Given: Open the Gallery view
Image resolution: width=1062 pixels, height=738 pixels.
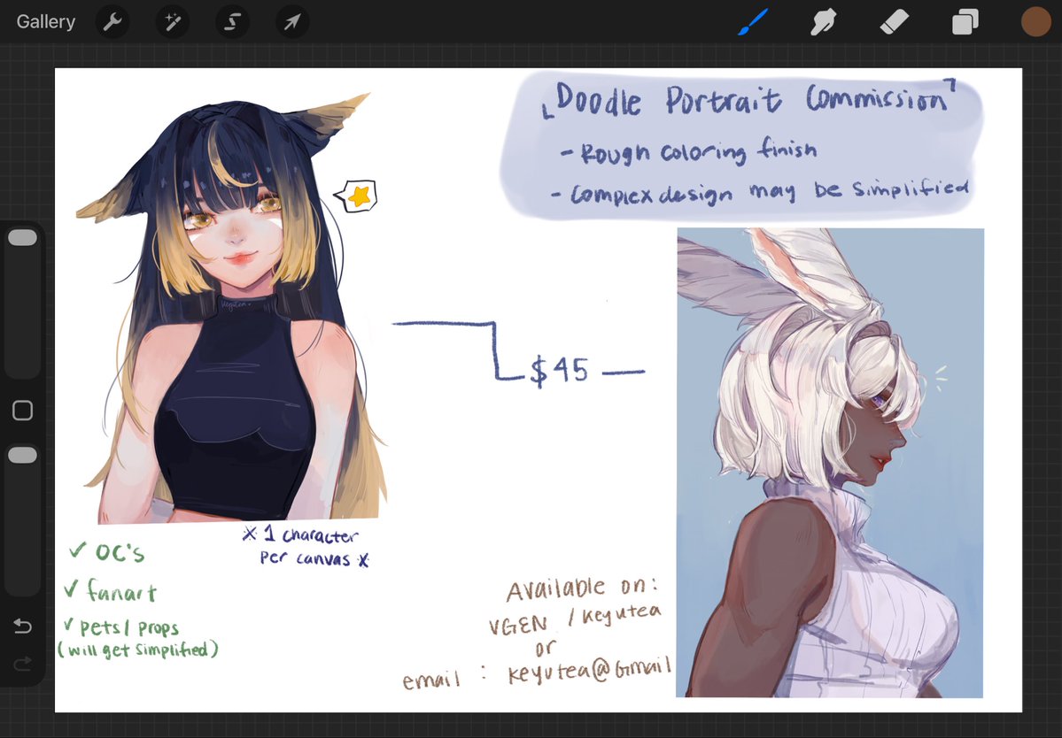Looking at the screenshot, I should pyautogui.click(x=45, y=21).
